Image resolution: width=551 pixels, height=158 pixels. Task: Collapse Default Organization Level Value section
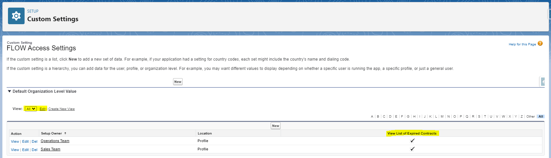(x=9, y=91)
